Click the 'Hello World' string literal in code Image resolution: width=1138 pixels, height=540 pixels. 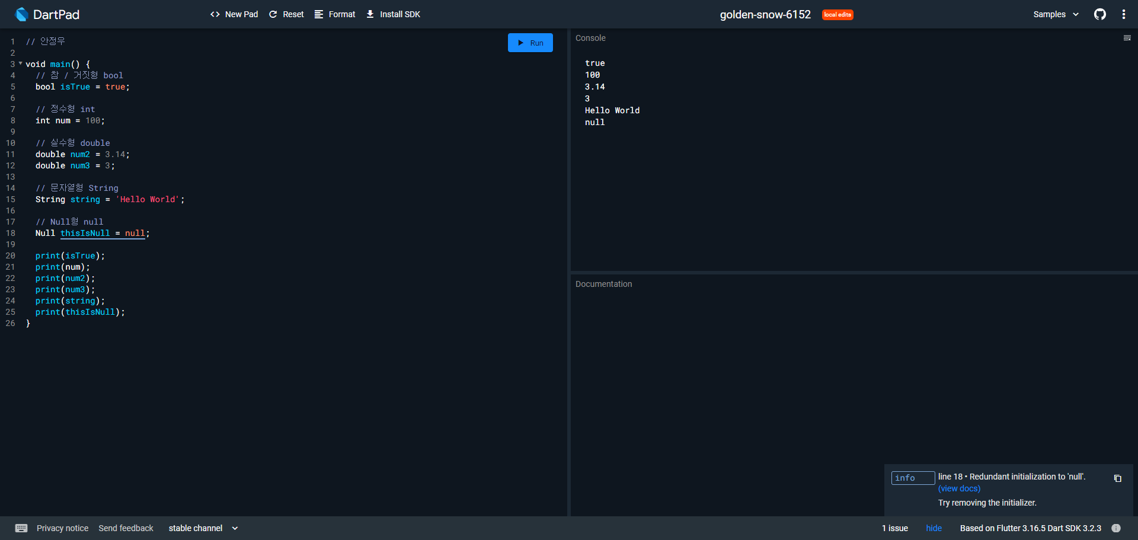coord(148,200)
